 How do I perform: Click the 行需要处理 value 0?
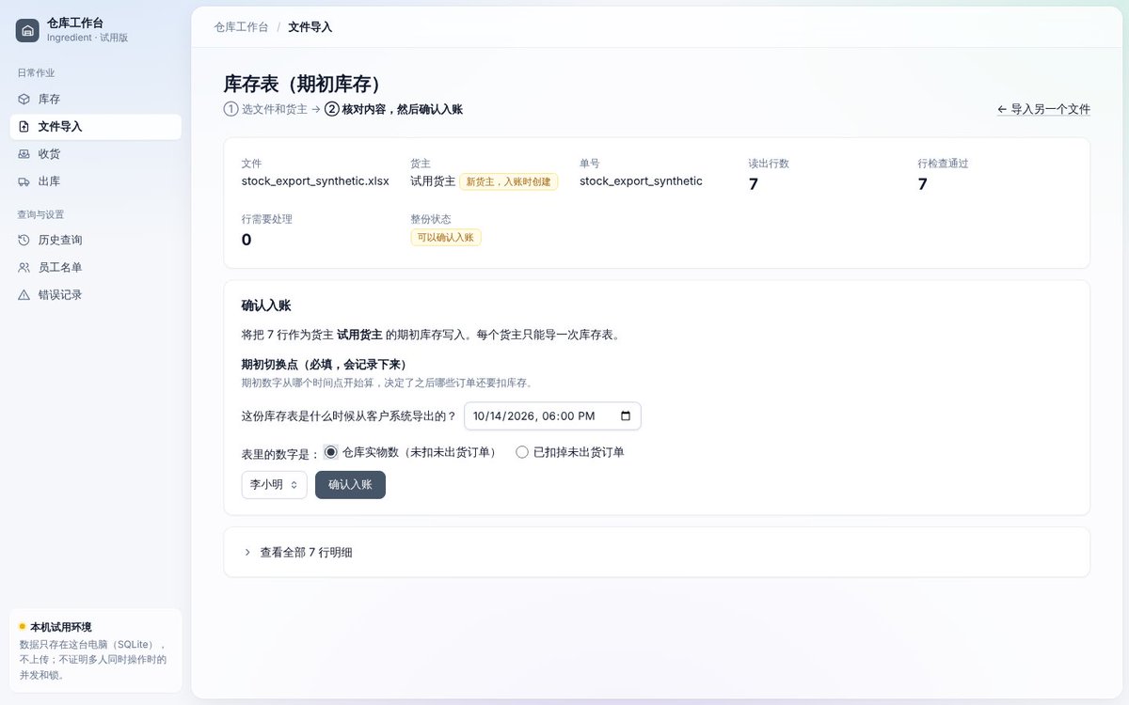(x=246, y=240)
